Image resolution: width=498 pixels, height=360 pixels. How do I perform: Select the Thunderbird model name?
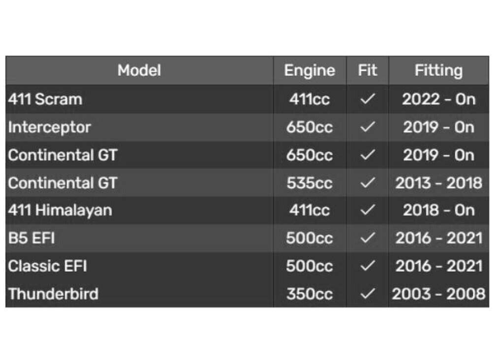tap(53, 294)
